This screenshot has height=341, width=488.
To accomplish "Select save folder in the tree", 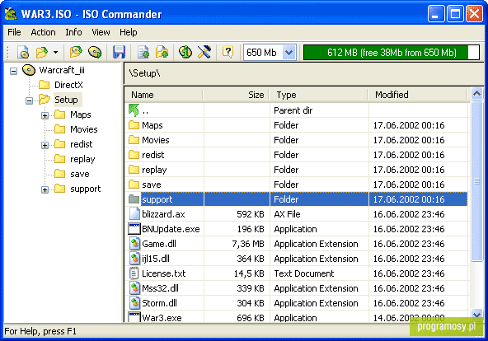I will click(x=80, y=174).
